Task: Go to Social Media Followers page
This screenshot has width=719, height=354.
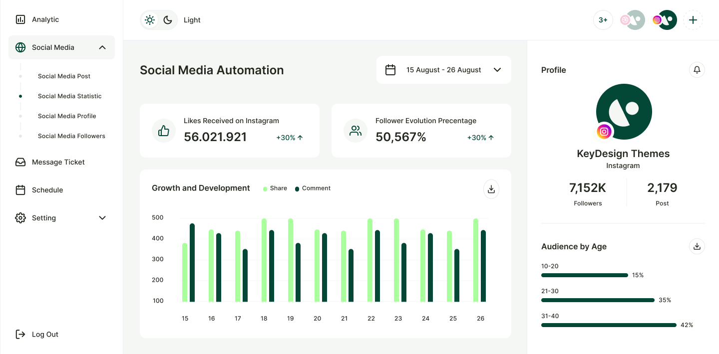Action: pyautogui.click(x=71, y=136)
